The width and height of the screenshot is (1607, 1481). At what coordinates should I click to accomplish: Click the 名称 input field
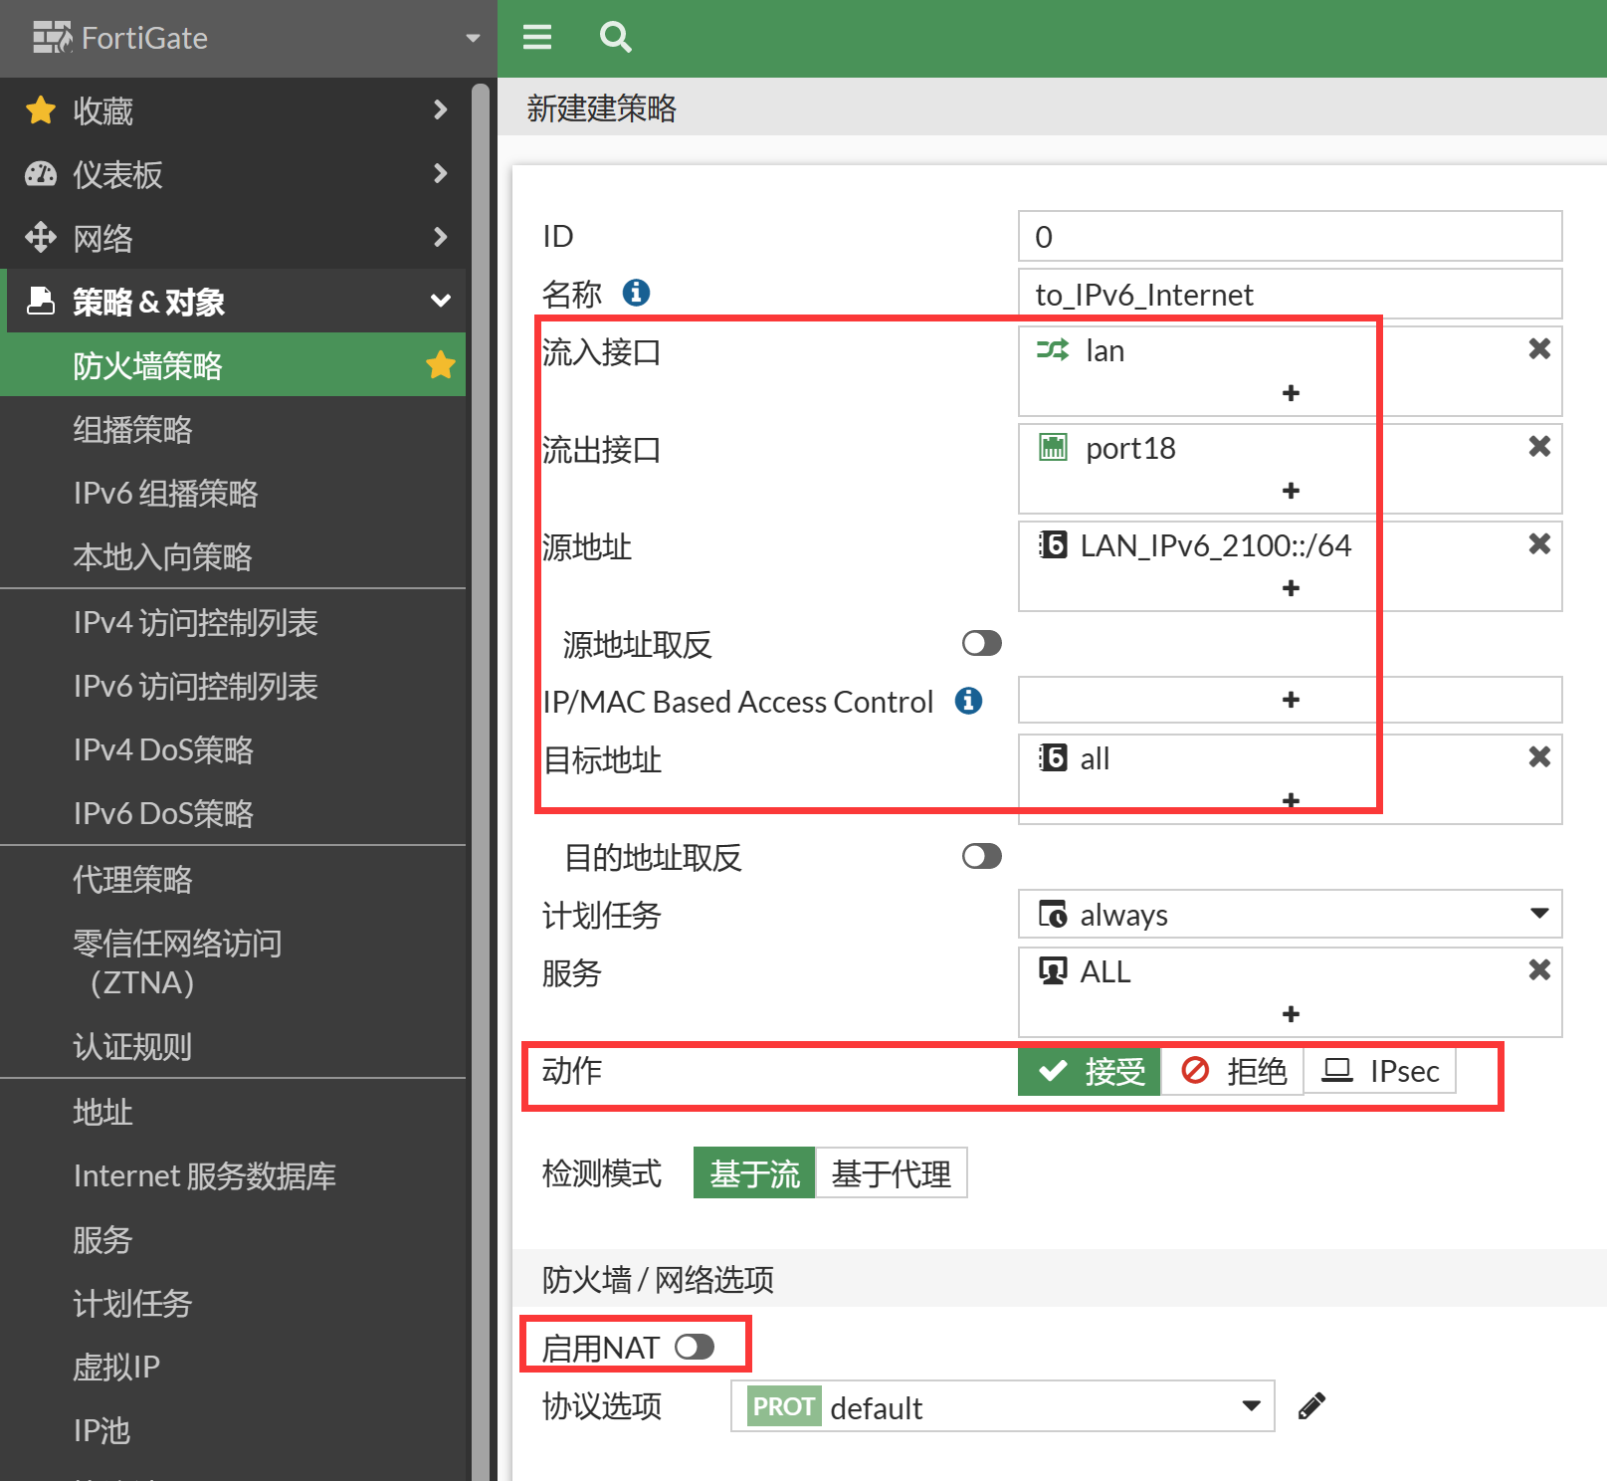(1290, 295)
